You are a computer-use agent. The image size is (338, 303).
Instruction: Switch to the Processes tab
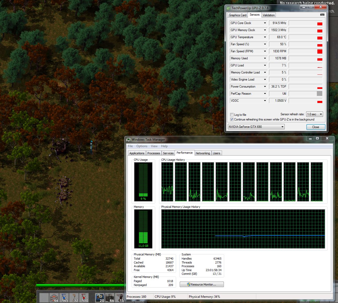coord(153,153)
